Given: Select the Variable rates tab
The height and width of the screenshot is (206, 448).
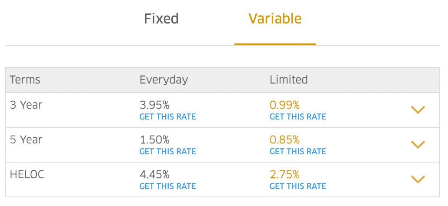Looking at the screenshot, I should 275,19.
